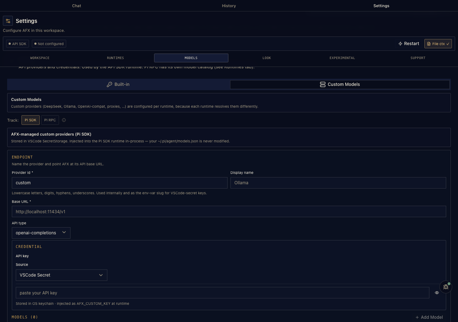
Task: Switch to the History tab
Action: click(229, 6)
